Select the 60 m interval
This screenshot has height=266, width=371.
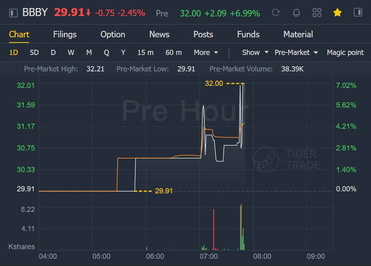[x=174, y=53]
